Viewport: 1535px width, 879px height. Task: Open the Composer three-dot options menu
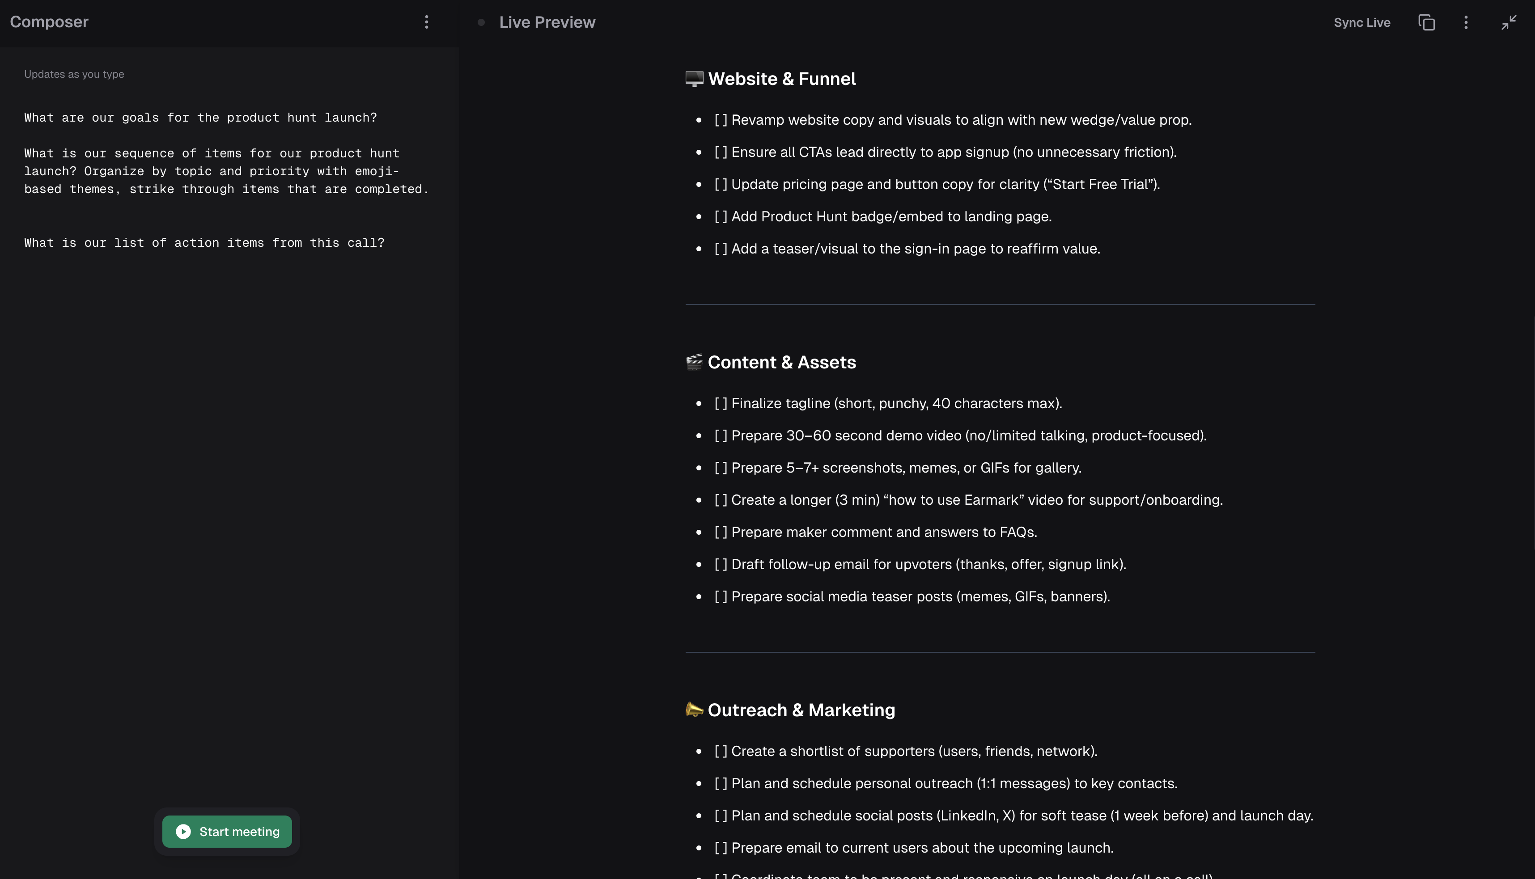pyautogui.click(x=426, y=22)
